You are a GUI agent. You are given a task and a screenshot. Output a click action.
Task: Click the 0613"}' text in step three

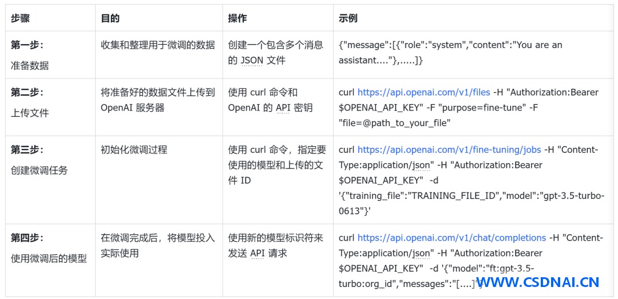(x=354, y=211)
